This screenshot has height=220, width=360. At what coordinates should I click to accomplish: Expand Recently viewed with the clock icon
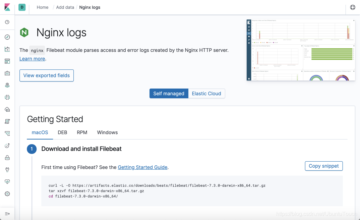[x=7, y=22]
